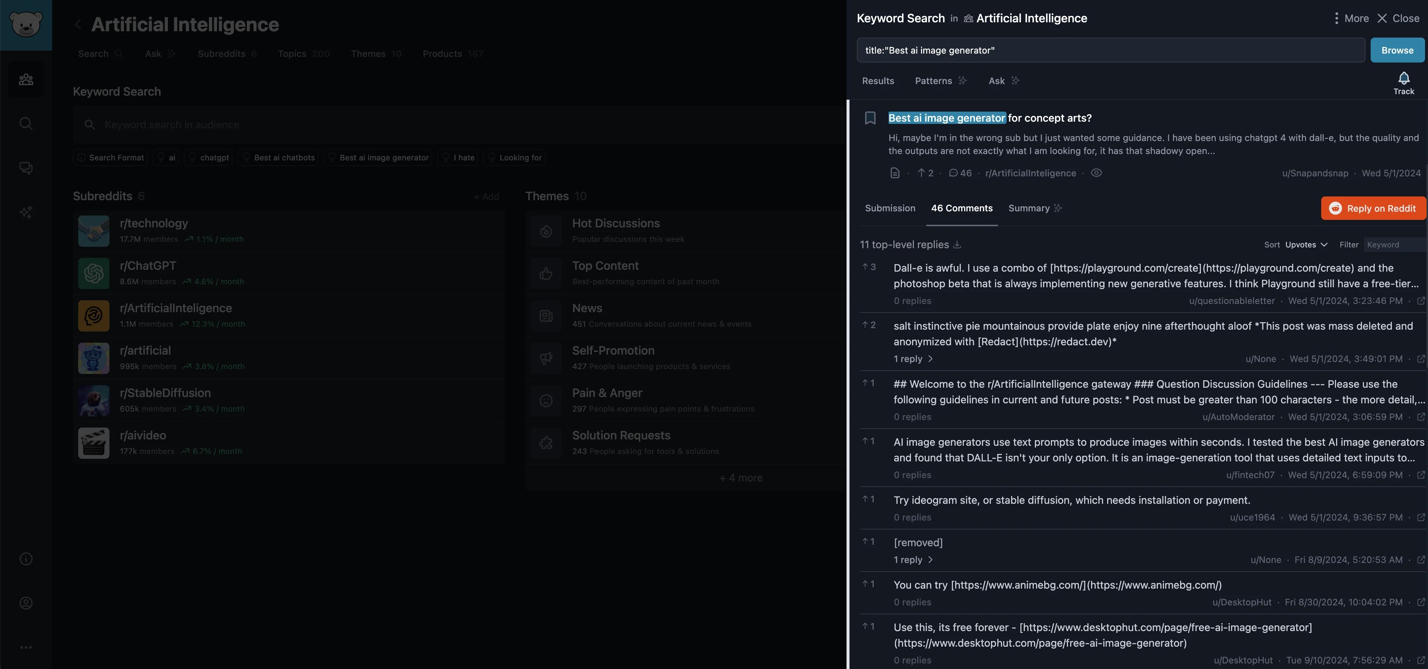This screenshot has width=1428, height=669.
Task: Open the Sort Upvotes dropdown
Action: [x=1306, y=244]
